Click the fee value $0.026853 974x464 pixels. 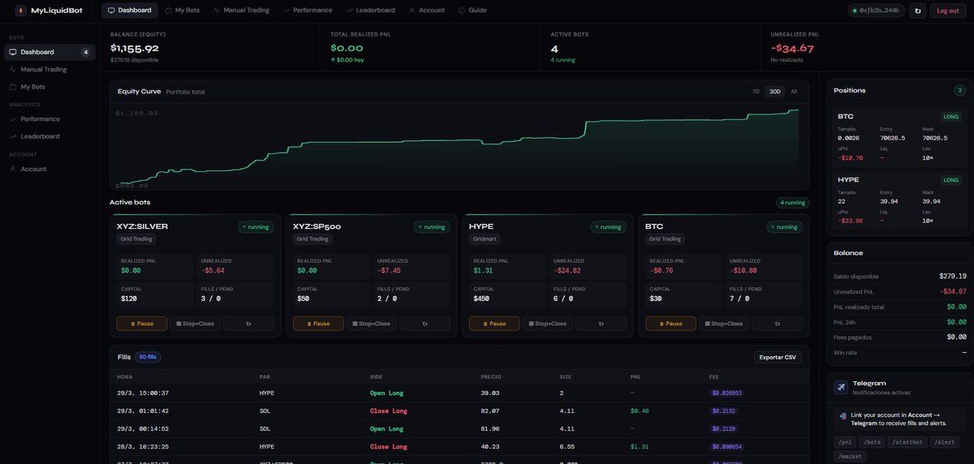pos(726,393)
